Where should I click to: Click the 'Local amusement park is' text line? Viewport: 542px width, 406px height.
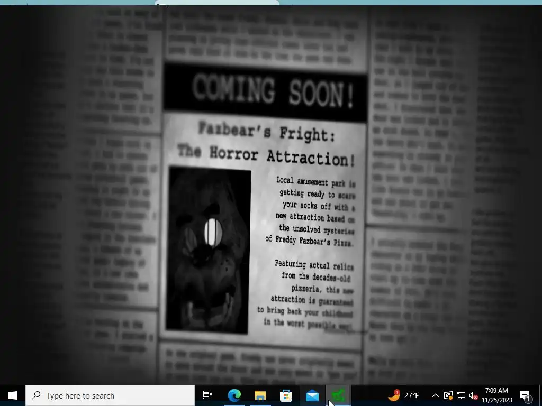[x=316, y=182]
